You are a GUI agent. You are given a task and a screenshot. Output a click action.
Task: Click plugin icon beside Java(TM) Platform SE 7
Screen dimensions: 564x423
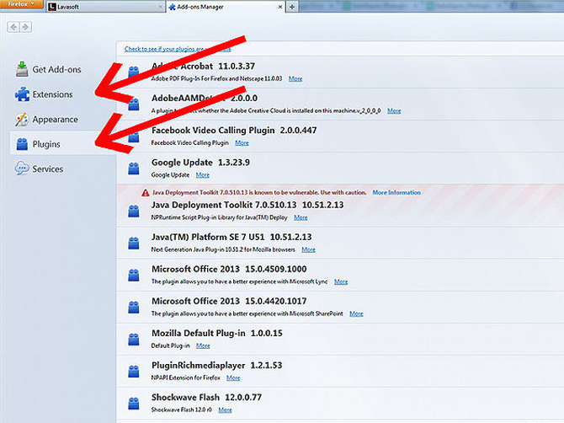click(134, 243)
